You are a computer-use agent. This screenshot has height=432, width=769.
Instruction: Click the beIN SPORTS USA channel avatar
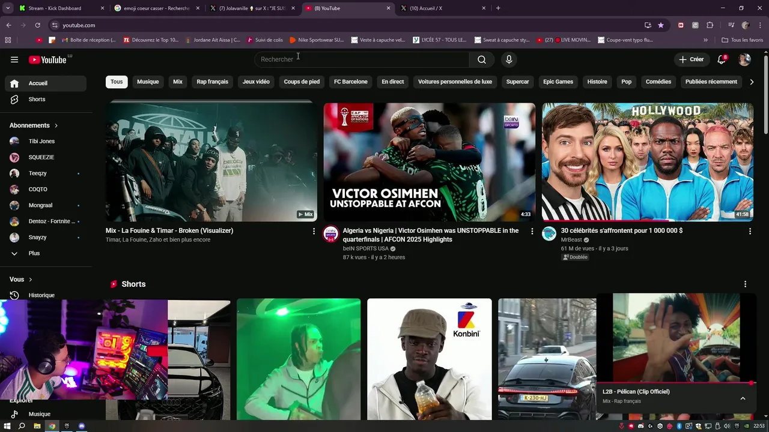[330, 234]
